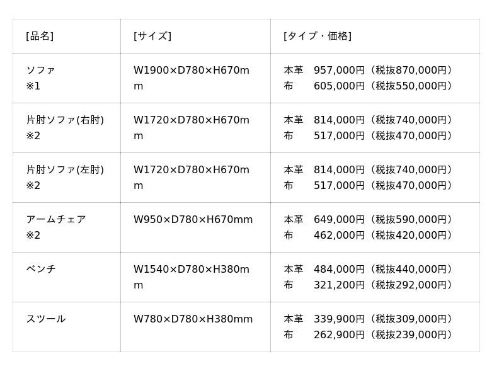Click the [品名] column header

click(40, 37)
